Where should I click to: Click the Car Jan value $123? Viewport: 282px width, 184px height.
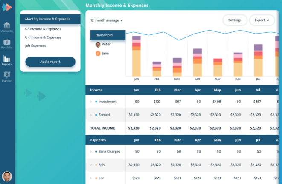click(x=136, y=178)
